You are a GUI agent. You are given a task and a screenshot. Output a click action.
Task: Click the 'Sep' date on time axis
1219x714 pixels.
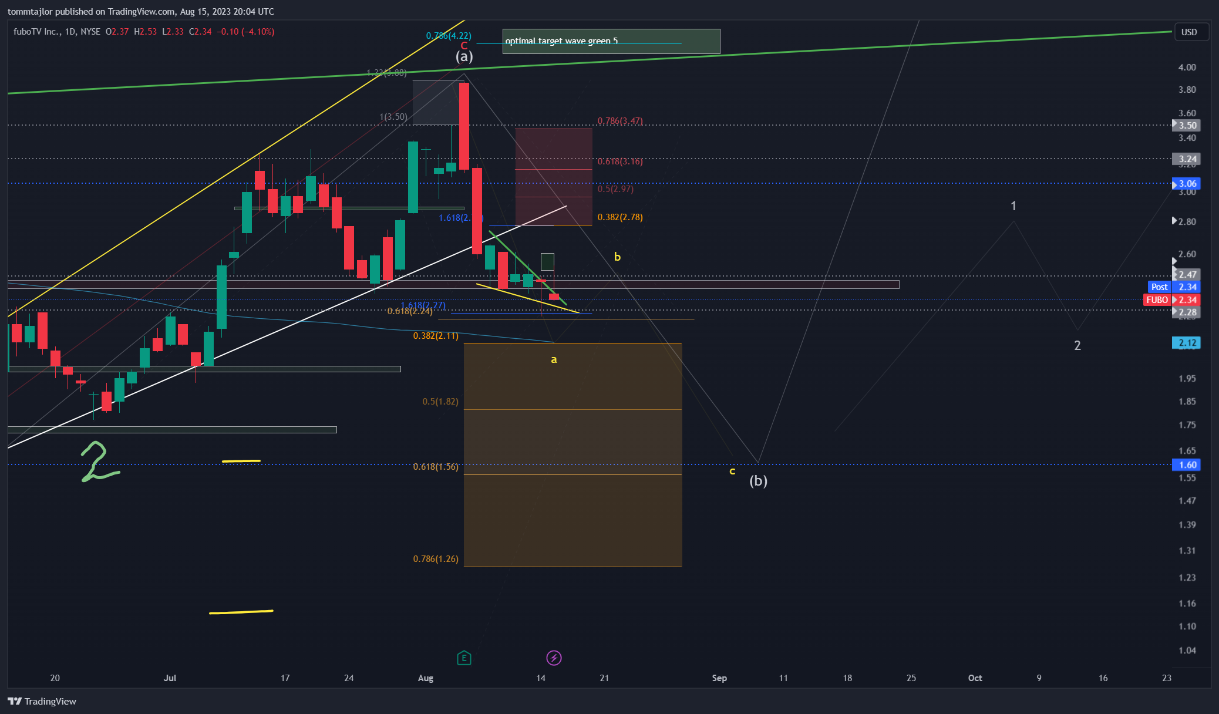coord(719,678)
